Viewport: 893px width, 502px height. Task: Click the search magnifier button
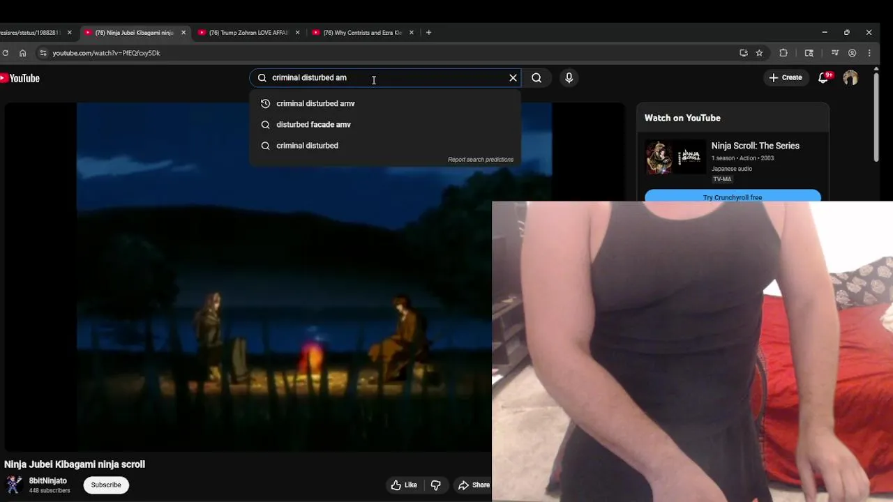point(536,78)
